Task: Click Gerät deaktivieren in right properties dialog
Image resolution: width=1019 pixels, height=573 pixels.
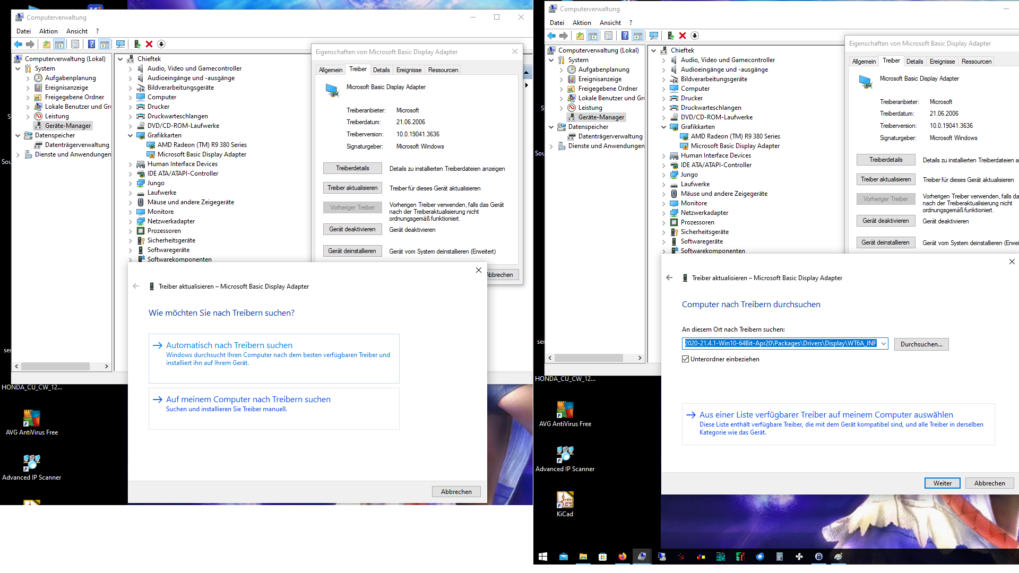Action: click(886, 221)
